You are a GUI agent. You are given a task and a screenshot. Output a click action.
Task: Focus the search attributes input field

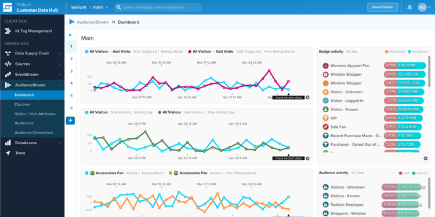[x=158, y=7]
